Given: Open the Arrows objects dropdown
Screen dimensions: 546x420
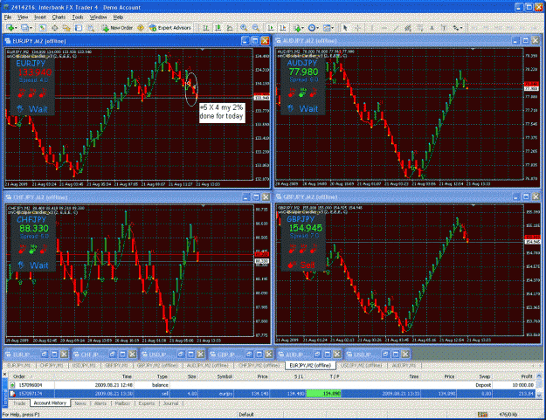Looking at the screenshot, I should (458, 28).
